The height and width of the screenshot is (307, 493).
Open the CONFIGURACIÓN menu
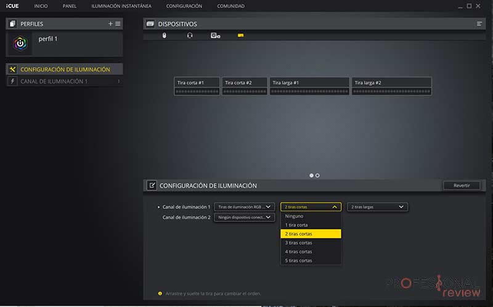[184, 6]
